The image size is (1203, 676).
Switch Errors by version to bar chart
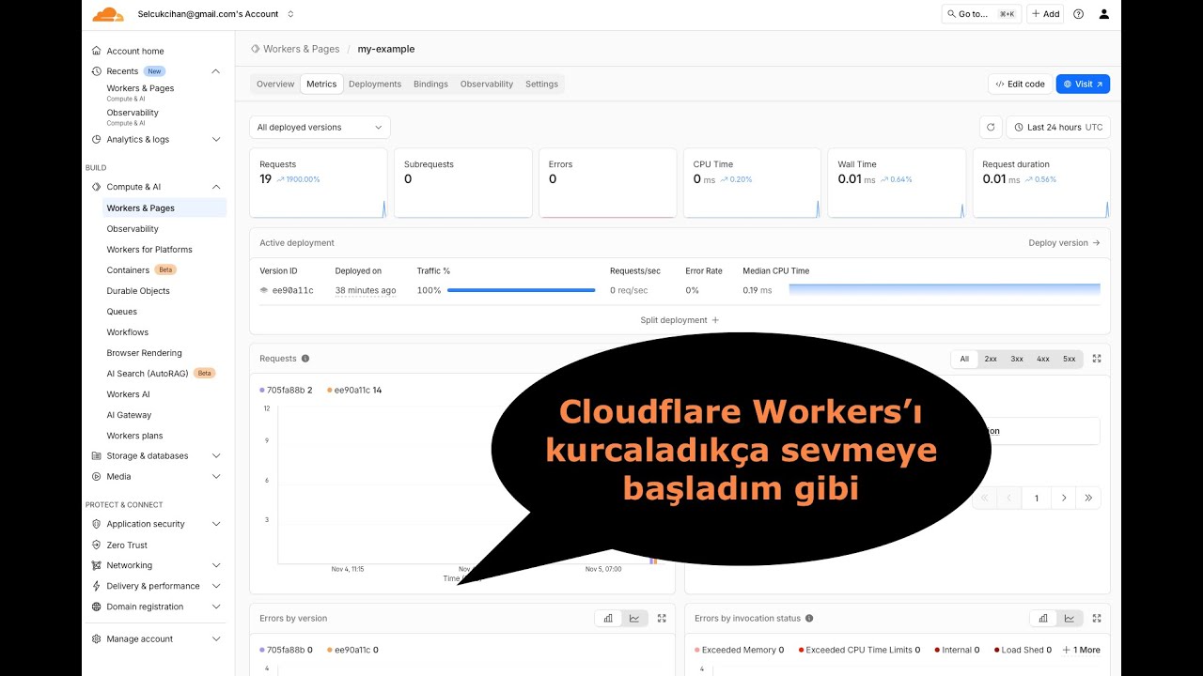pos(608,618)
